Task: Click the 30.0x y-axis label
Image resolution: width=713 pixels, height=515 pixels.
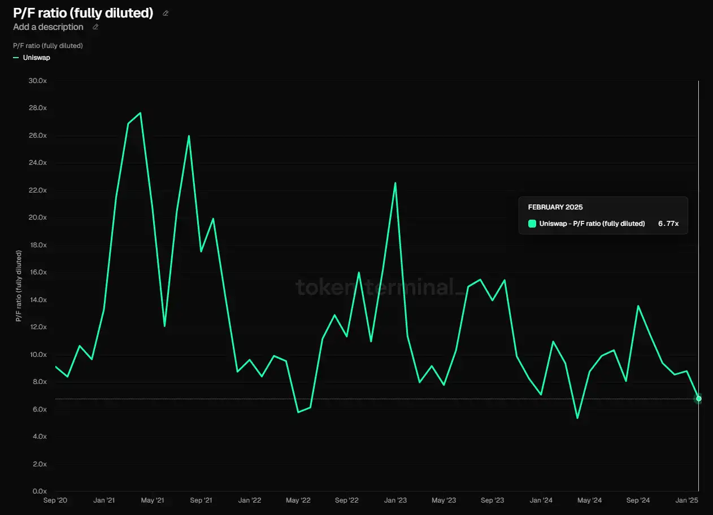Action: click(x=37, y=81)
